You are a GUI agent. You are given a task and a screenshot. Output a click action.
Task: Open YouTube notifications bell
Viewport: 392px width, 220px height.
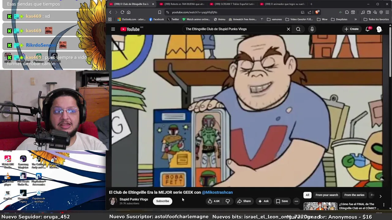(x=368, y=29)
